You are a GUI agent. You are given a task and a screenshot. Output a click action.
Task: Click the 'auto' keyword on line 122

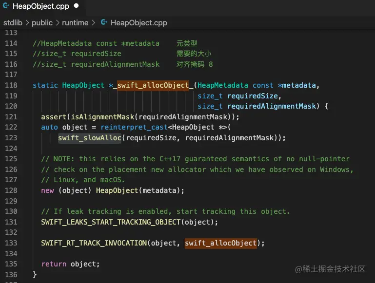coord(50,127)
